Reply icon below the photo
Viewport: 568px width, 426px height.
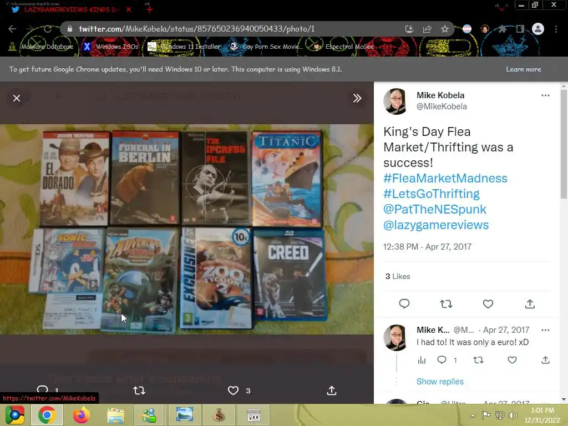coord(42,390)
